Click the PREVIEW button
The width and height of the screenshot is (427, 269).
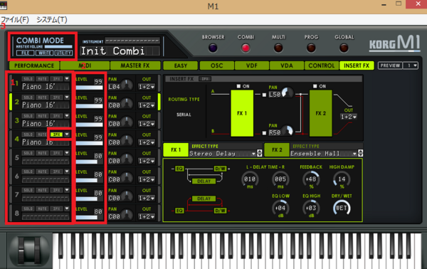tap(390, 65)
